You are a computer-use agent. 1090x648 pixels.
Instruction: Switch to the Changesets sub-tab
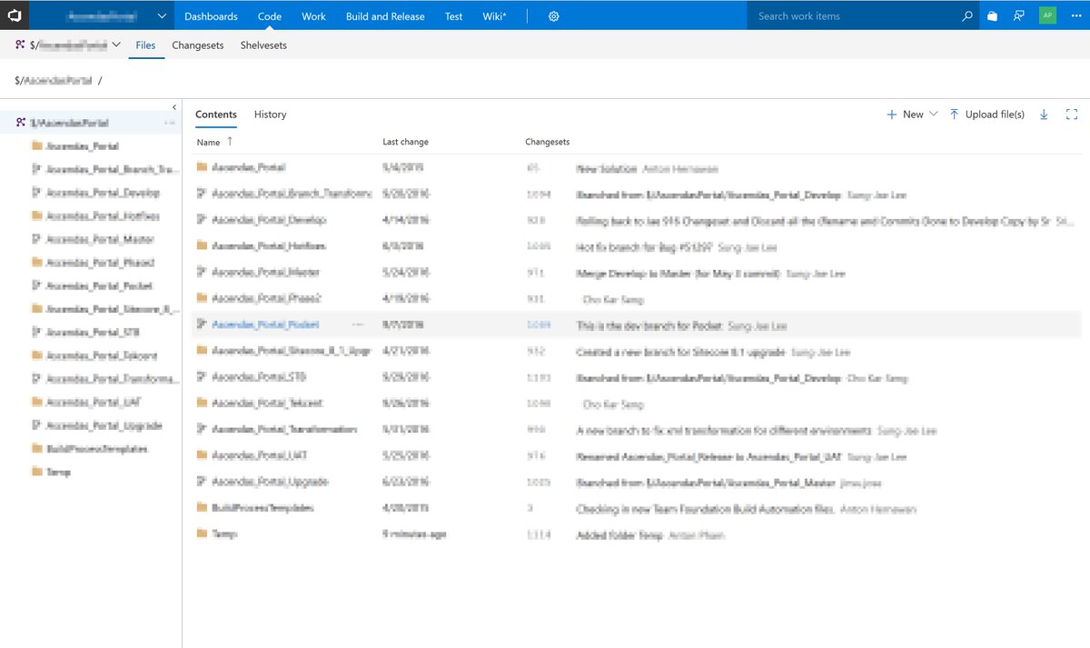tap(198, 45)
